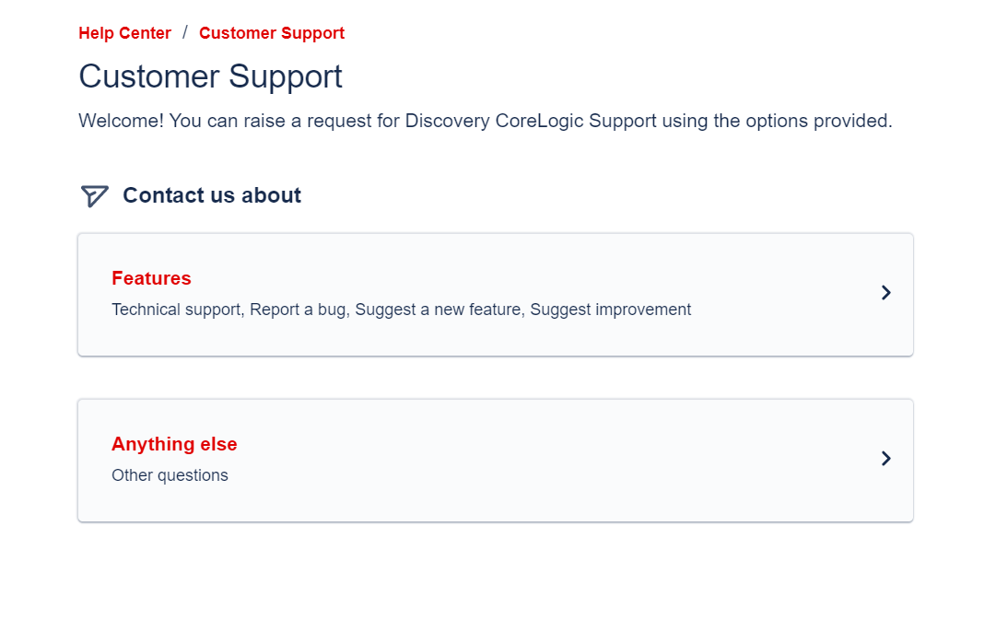This screenshot has height=620, width=996.
Task: Click the slash separator in the breadcrumb
Action: (x=185, y=32)
